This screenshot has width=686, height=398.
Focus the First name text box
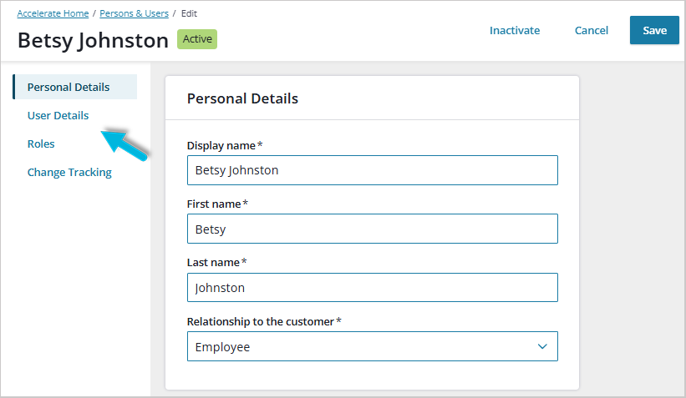372,229
